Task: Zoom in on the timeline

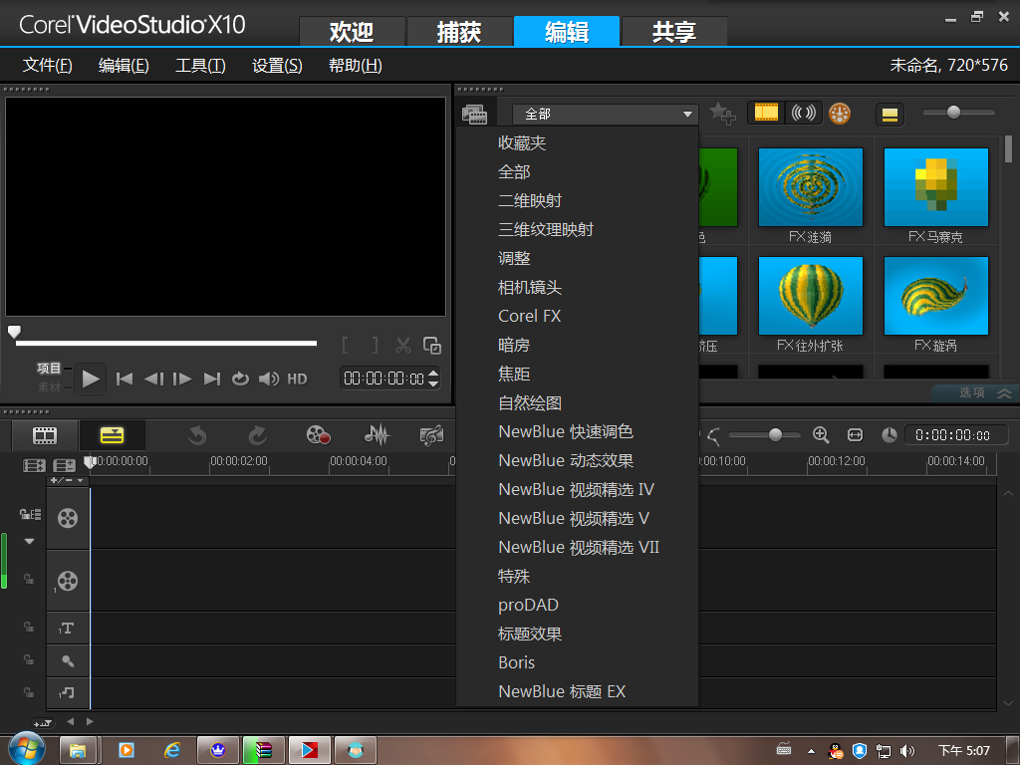Action: 821,435
